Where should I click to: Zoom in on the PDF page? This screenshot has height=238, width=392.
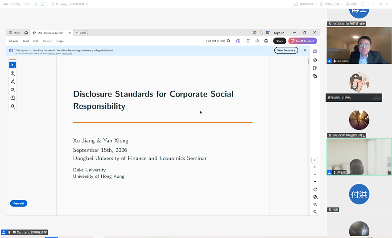point(315,205)
